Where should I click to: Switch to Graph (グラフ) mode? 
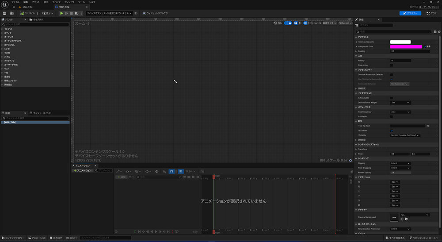point(430,13)
